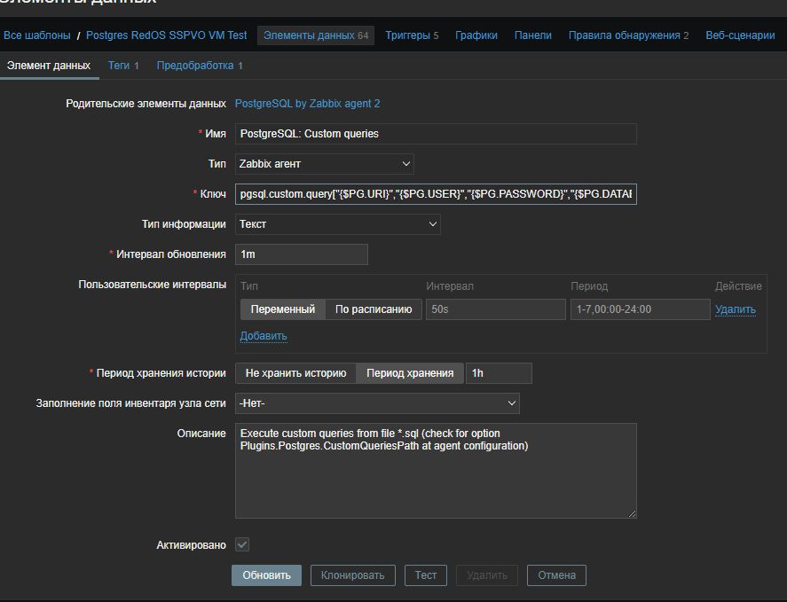Viewport: 787px width, 602px height.
Task: Expand Заполнение поля инвентаря dropdown
Action: [x=377, y=403]
